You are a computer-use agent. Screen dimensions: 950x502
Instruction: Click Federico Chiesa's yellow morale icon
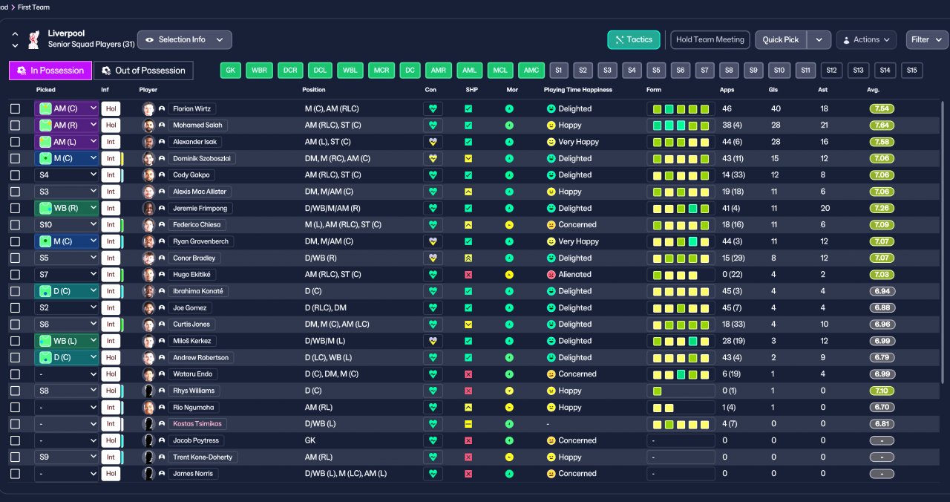[509, 225]
